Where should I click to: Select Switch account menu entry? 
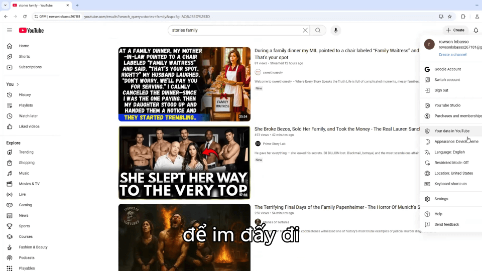(x=447, y=80)
